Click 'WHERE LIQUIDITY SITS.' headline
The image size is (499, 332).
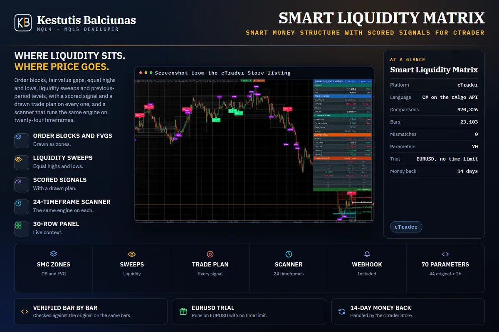pos(70,56)
